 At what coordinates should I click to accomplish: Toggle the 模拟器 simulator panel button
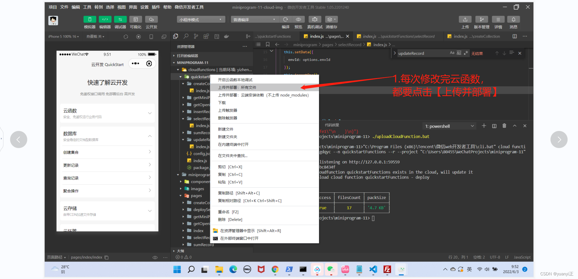[x=90, y=20]
